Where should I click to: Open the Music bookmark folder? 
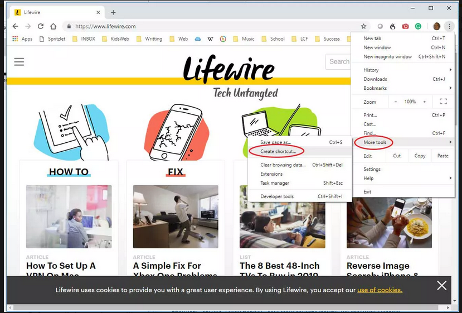pos(244,38)
